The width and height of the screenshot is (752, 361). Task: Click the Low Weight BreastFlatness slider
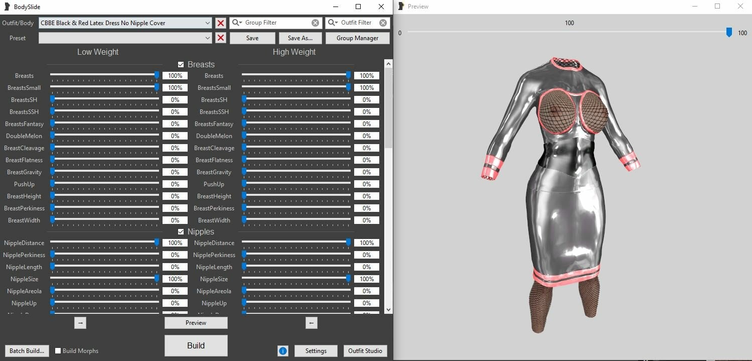(x=104, y=160)
